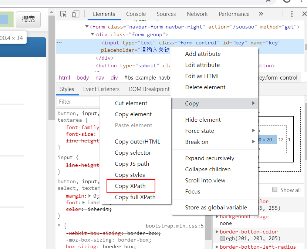Choose Collapse children
This screenshot has width=307, height=249.
point(208,169)
